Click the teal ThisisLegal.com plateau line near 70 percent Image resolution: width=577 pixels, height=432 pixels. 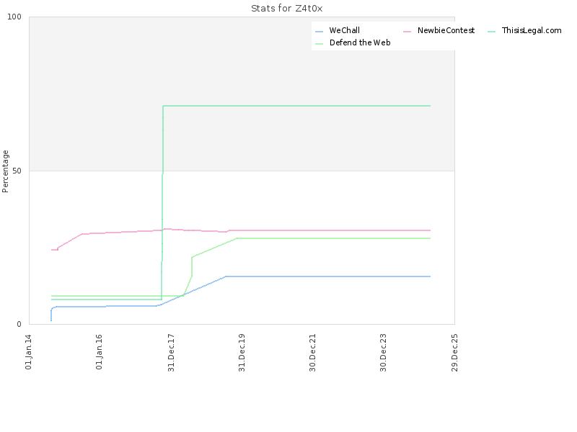pyautogui.click(x=296, y=106)
